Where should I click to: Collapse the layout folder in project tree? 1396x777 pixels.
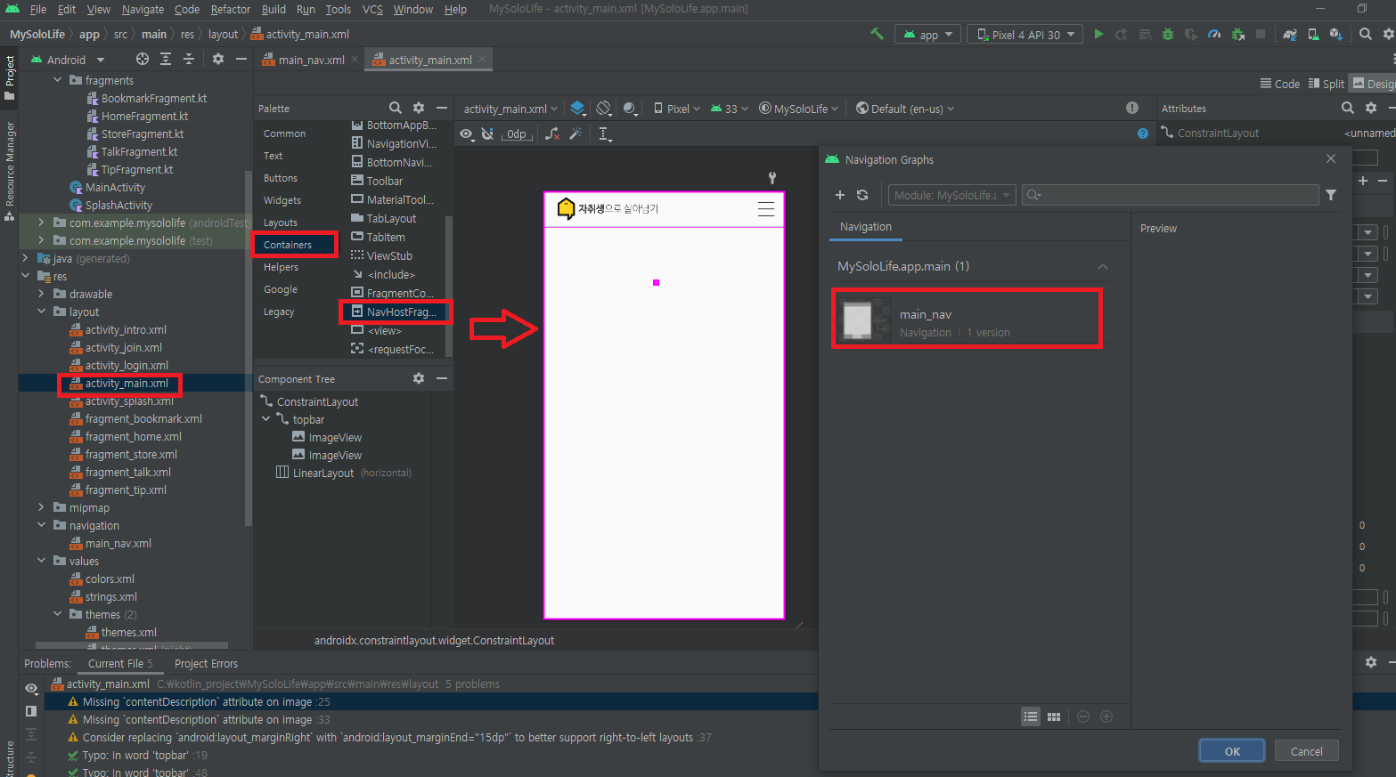(x=41, y=312)
